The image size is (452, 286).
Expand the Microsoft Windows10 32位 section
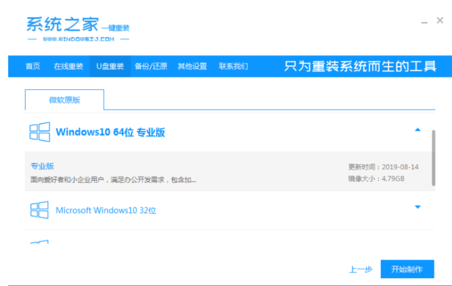point(417,207)
